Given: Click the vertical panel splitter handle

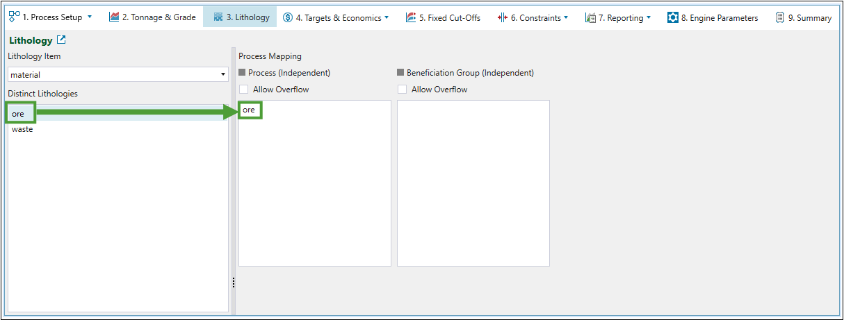Looking at the screenshot, I should [x=234, y=282].
